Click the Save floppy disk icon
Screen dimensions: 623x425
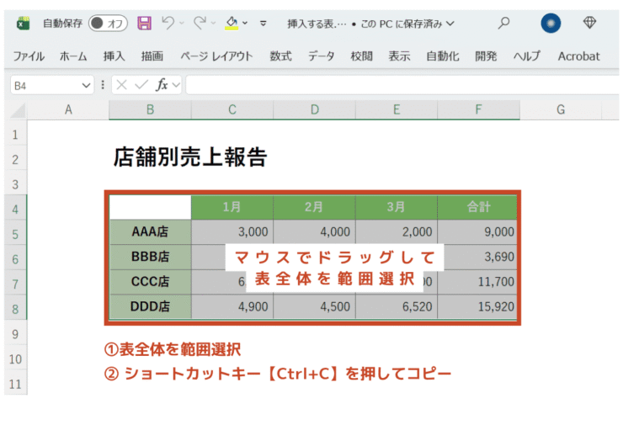(x=144, y=23)
